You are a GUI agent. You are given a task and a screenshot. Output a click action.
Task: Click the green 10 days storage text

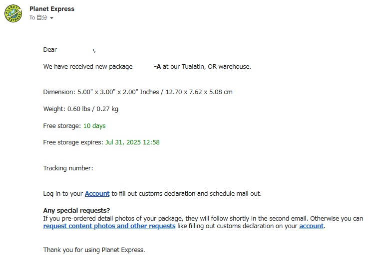click(x=94, y=126)
